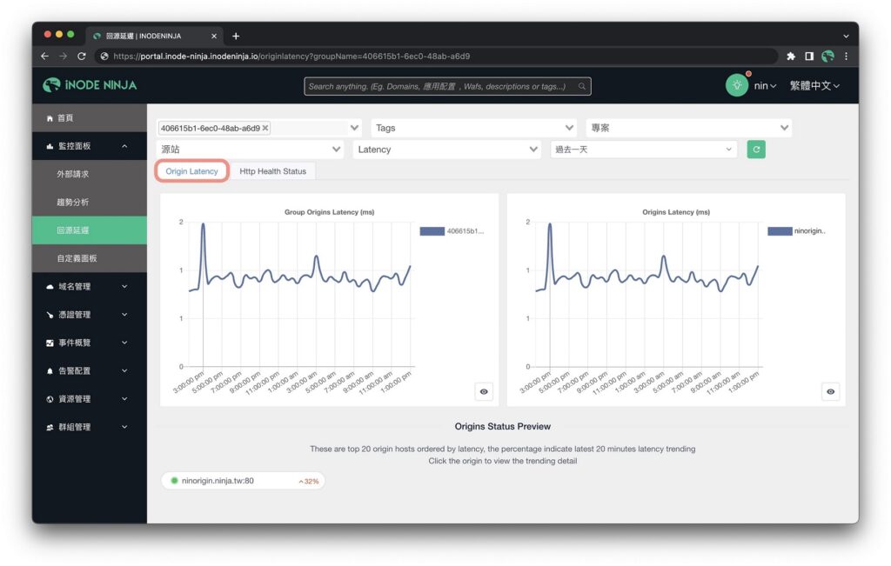
Task: Open the 源站 origin dropdown
Action: 251,150
